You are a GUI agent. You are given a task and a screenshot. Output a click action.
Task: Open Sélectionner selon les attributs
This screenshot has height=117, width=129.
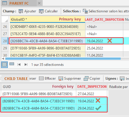106,11
